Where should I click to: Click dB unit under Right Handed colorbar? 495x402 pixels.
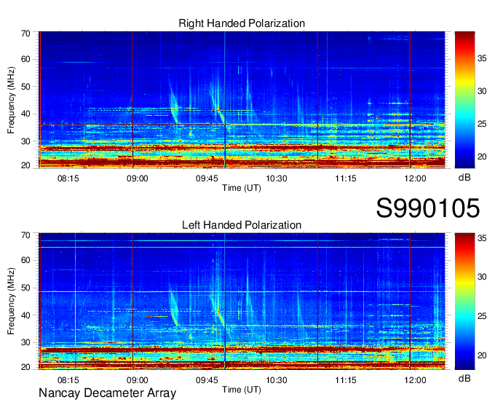click(x=464, y=178)
